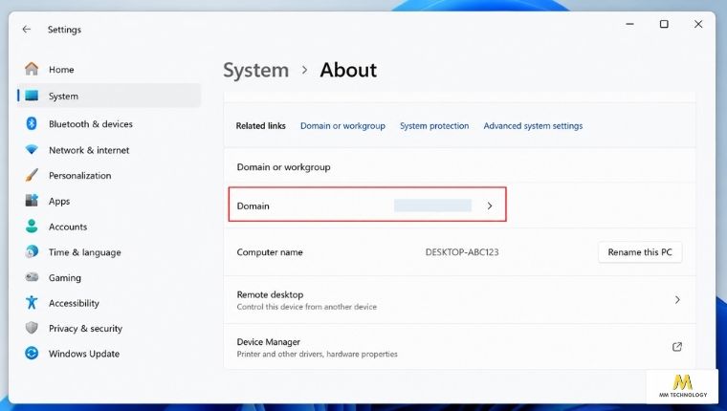This screenshot has height=411, width=727.
Task: Click the Domain or workgroup related link
Action: 342,126
